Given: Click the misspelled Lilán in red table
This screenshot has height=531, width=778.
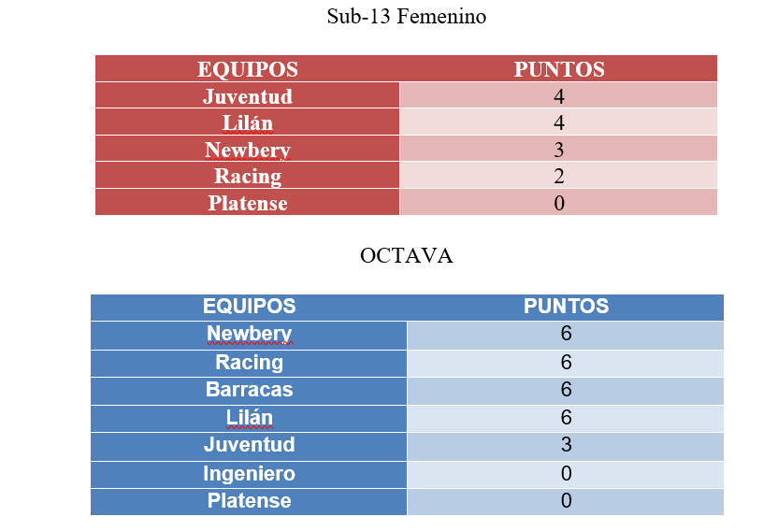Looking at the screenshot, I should point(247,122).
